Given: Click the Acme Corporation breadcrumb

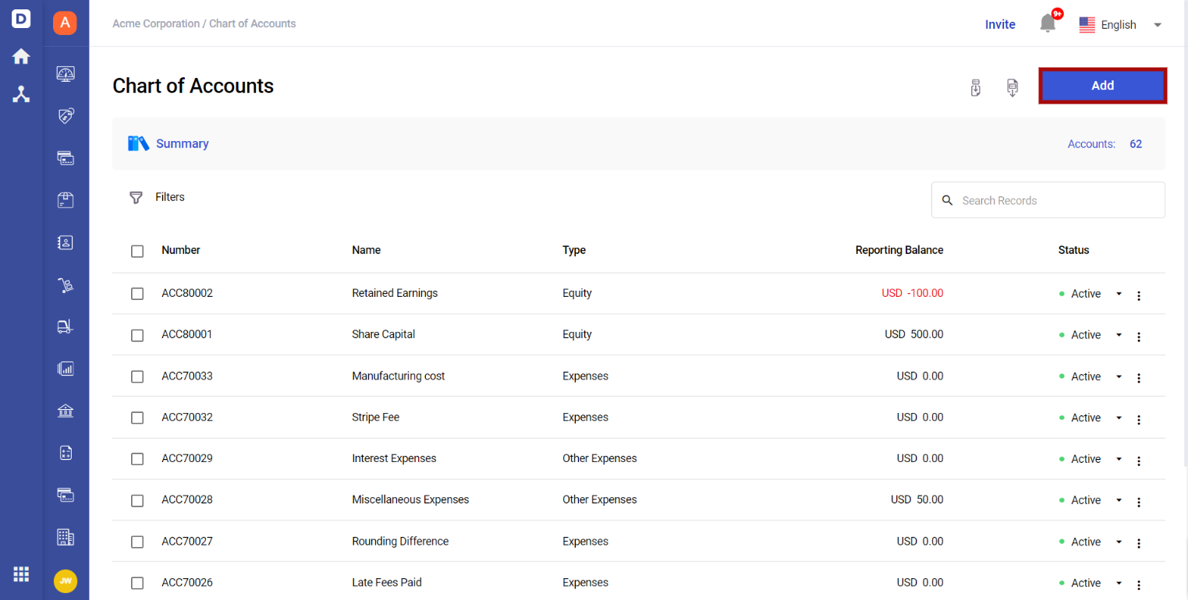Looking at the screenshot, I should click(156, 23).
